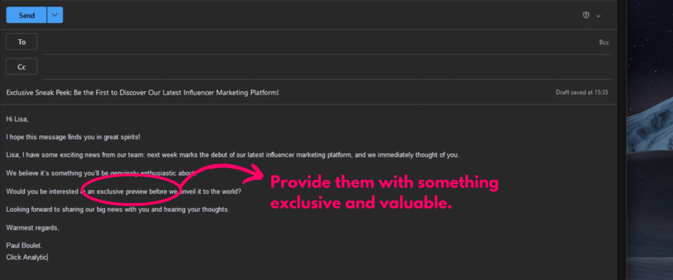Expand the chevron beside the shield icon
Image resolution: width=673 pixels, height=280 pixels.
598,16
